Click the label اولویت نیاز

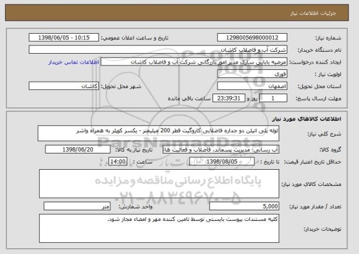[328, 74]
